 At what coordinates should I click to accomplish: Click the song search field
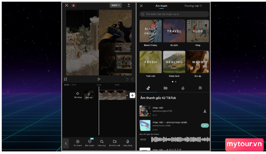174,14
